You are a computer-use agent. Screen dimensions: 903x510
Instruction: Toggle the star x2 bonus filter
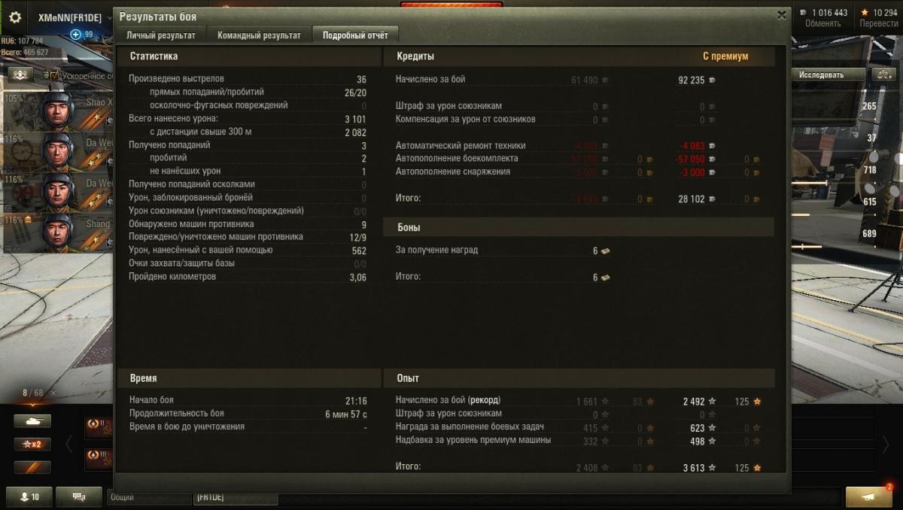tap(32, 444)
